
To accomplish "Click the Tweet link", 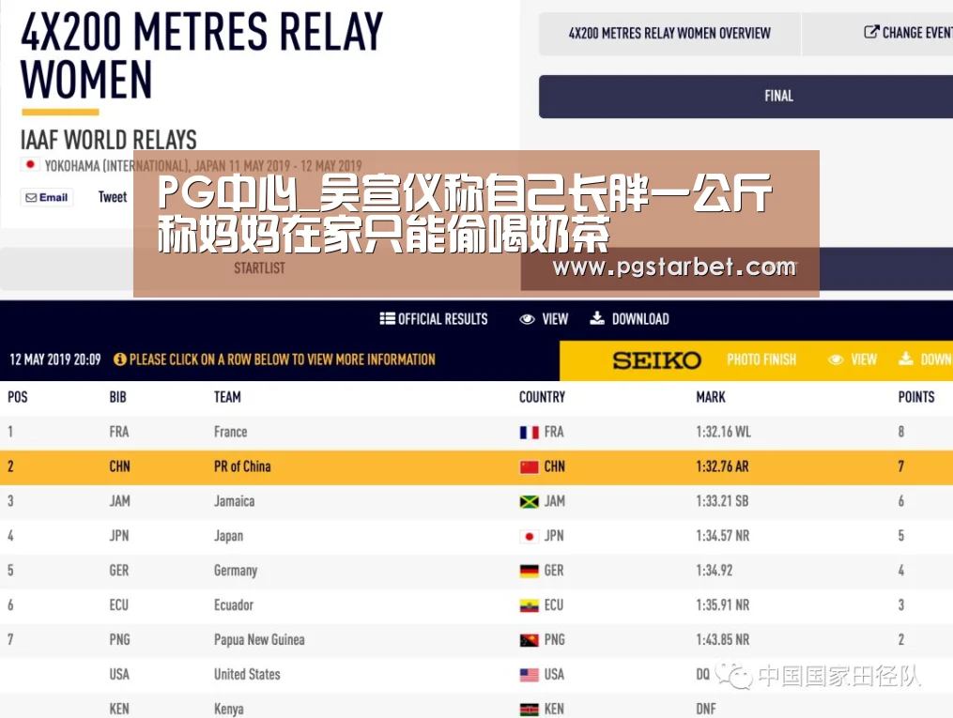I will click(113, 197).
